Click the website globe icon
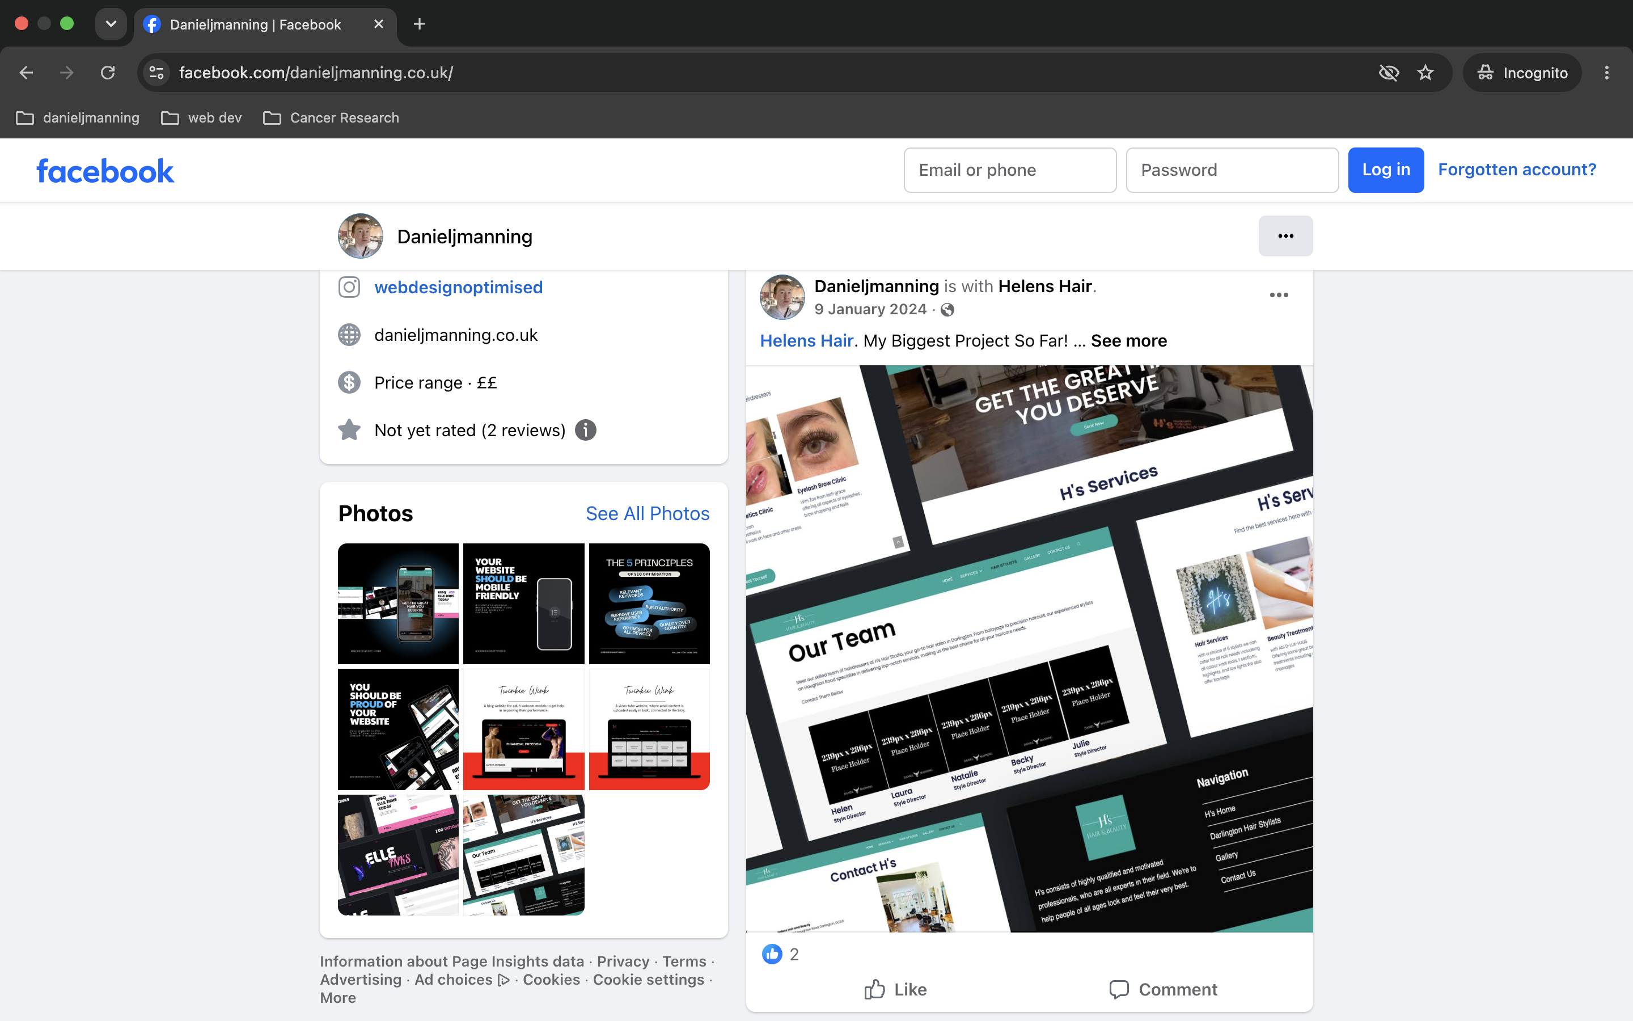Viewport: 1633px width, 1021px height. click(349, 335)
